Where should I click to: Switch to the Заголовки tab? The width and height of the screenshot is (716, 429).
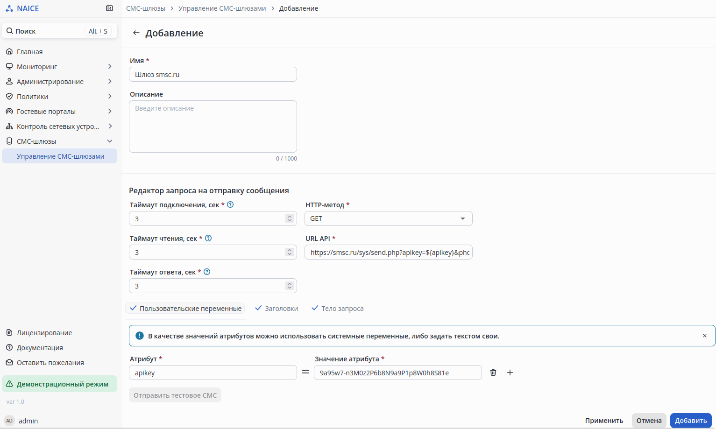click(x=277, y=309)
